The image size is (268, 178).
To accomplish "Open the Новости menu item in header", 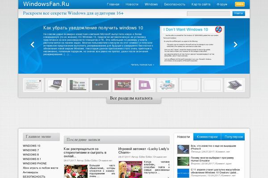I will pyautogui.click(x=132, y=4).
